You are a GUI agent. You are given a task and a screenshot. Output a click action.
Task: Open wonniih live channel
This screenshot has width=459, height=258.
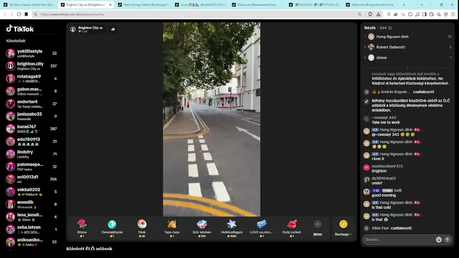click(x=32, y=204)
